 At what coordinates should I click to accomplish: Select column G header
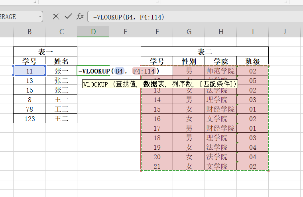189,32
